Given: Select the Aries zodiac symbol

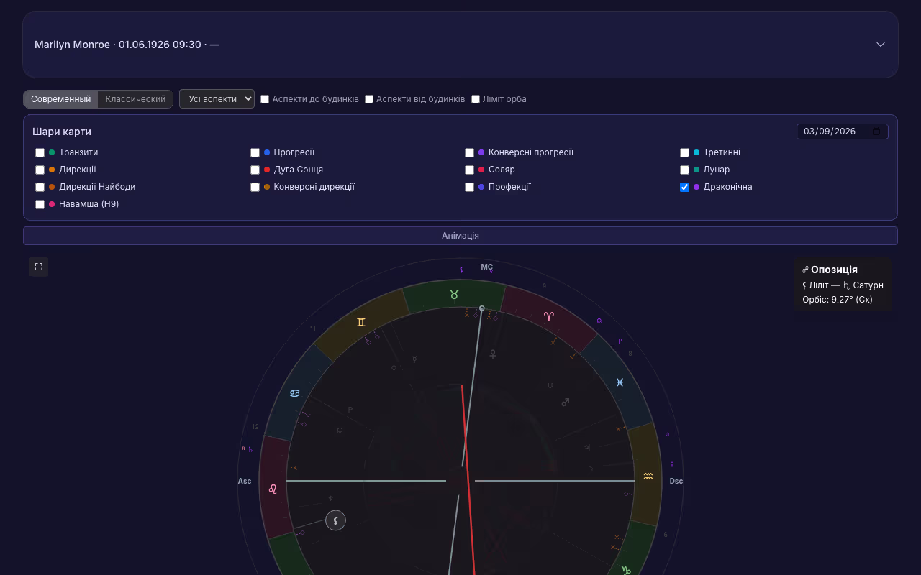Looking at the screenshot, I should (x=549, y=316).
